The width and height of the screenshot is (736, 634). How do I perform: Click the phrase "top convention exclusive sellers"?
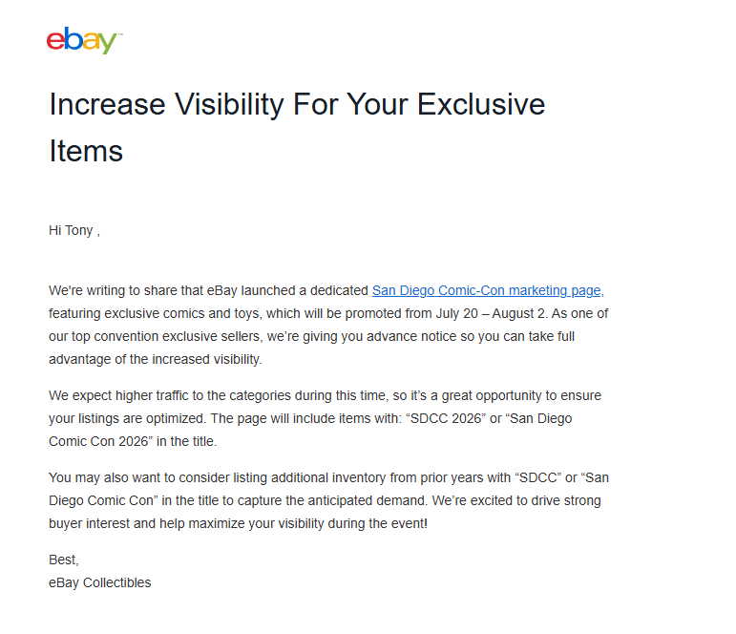(165, 337)
